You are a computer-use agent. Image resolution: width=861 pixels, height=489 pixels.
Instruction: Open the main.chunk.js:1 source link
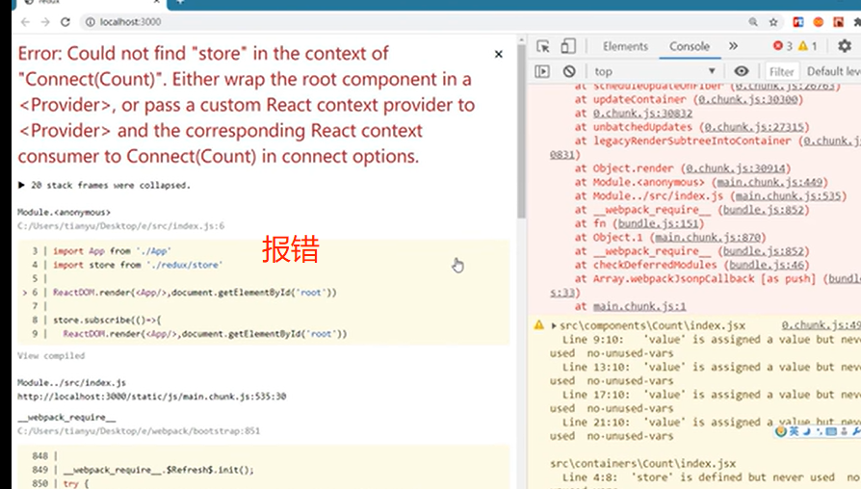pyautogui.click(x=639, y=306)
